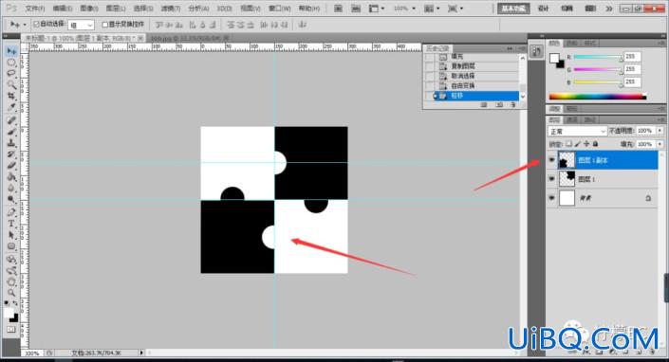Open the 文件(F) menu
This screenshot has width=669, height=362.
34,9
